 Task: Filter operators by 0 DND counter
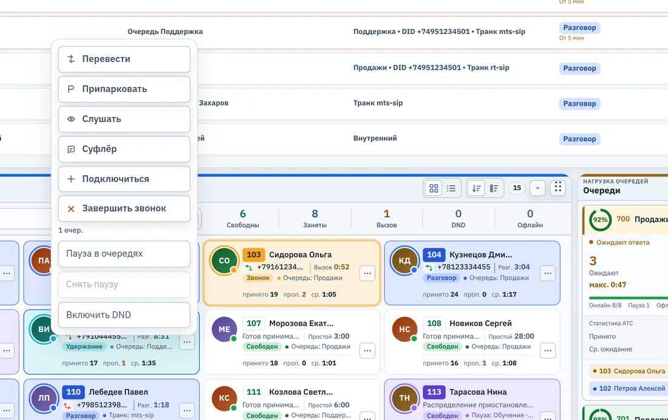tap(458, 219)
